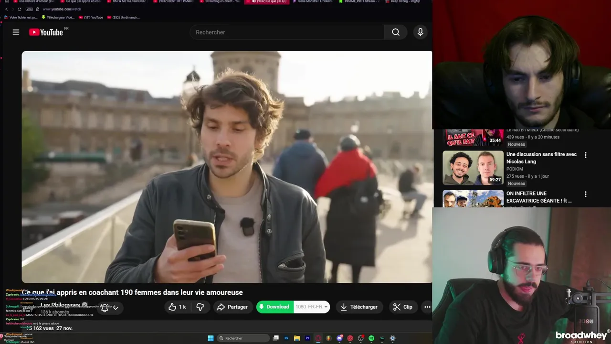
Task: Open Discord from the taskbar
Action: pyautogui.click(x=339, y=338)
